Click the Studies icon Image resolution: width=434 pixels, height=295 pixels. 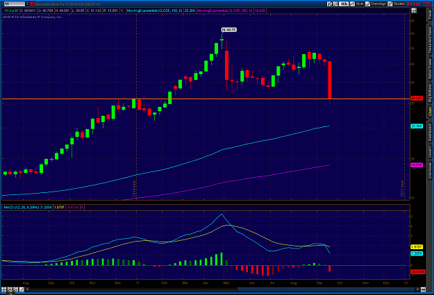click(390, 4)
